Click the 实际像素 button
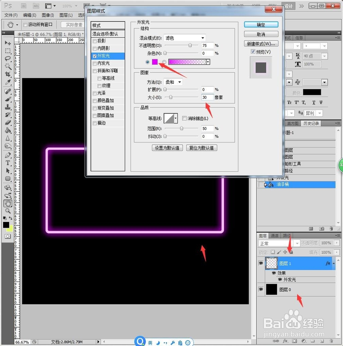 click(73, 25)
